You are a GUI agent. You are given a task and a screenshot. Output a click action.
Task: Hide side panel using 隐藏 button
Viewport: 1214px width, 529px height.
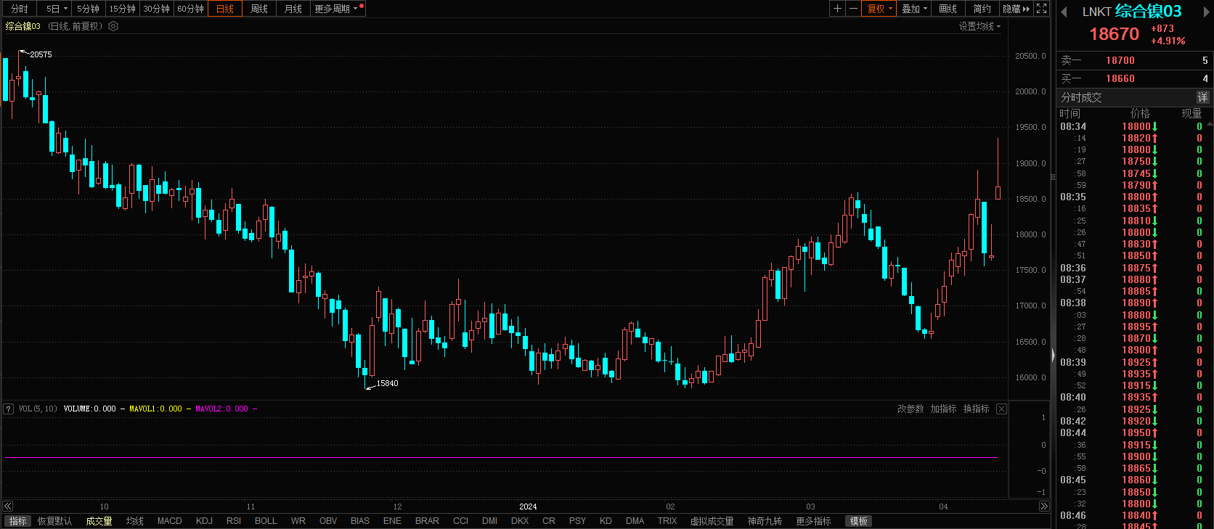click(x=1016, y=9)
